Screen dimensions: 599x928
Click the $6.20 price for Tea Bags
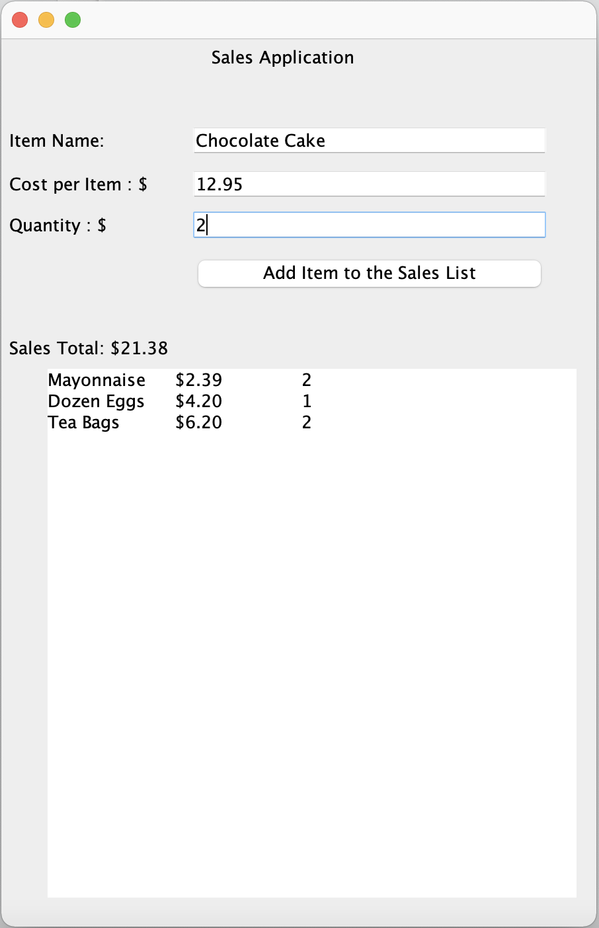tap(198, 422)
